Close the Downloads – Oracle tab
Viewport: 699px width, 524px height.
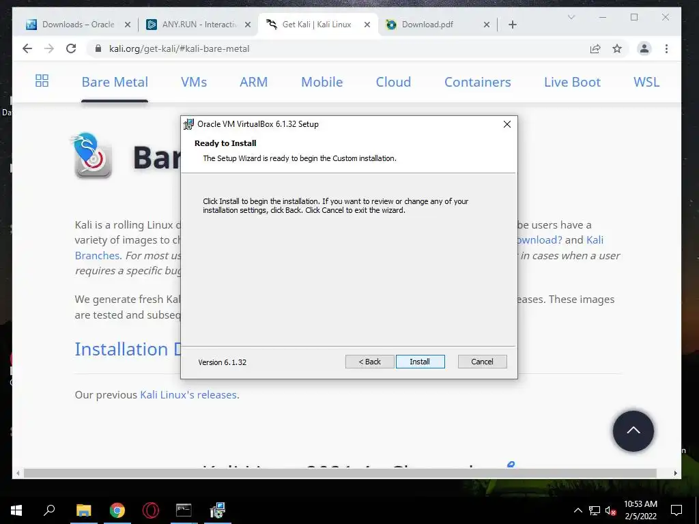128,25
